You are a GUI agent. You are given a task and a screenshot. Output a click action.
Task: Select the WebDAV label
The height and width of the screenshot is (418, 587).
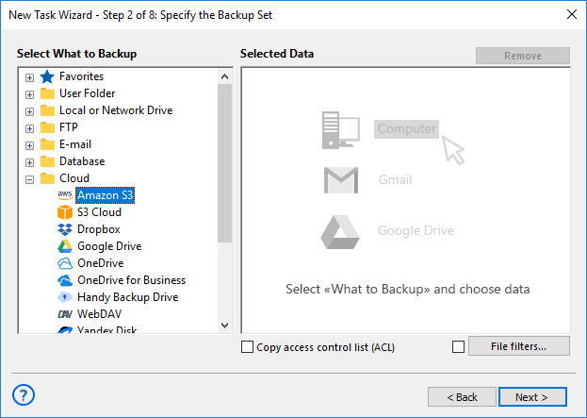pos(99,314)
